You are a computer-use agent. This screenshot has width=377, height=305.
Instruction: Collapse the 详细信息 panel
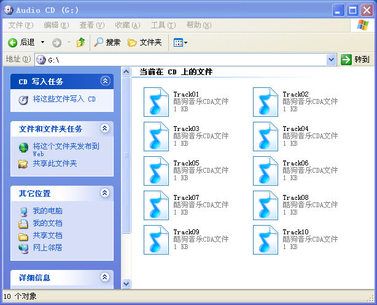coord(105,277)
